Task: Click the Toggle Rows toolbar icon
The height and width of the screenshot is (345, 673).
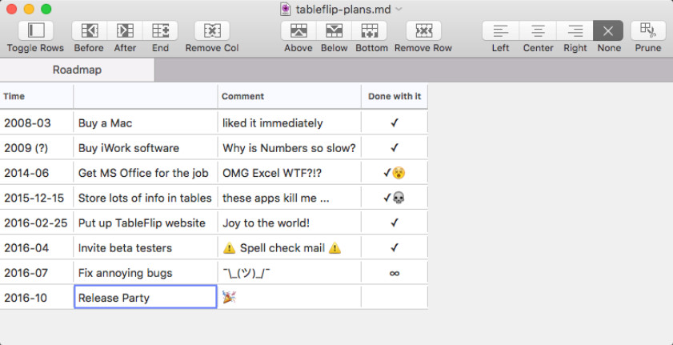Action: pyautogui.click(x=36, y=30)
